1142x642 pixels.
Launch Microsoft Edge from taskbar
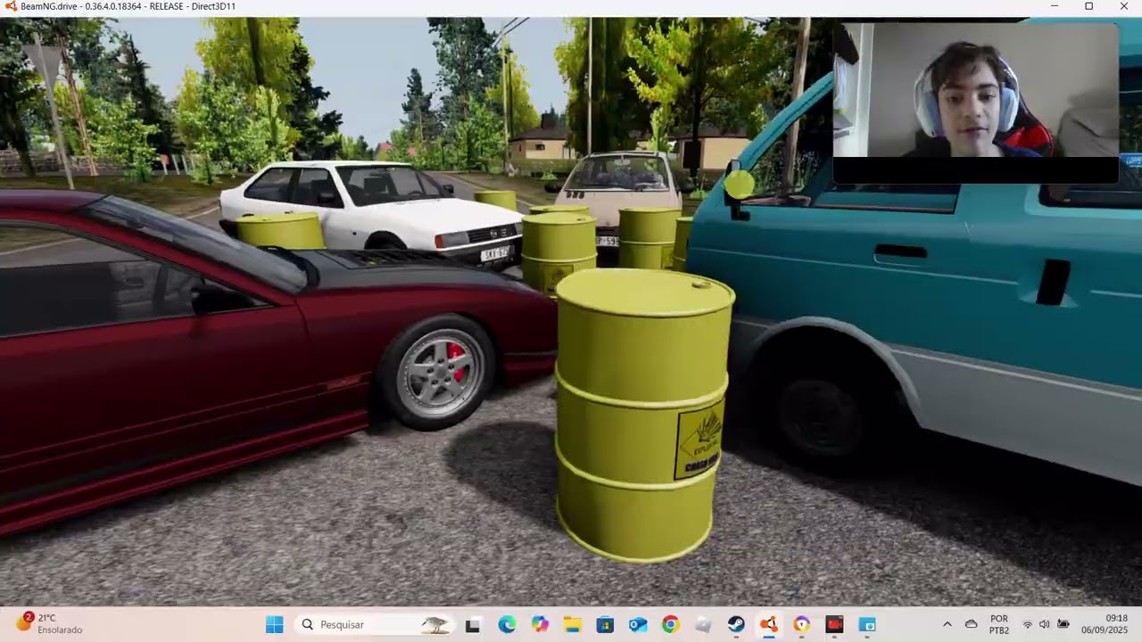pyautogui.click(x=507, y=624)
